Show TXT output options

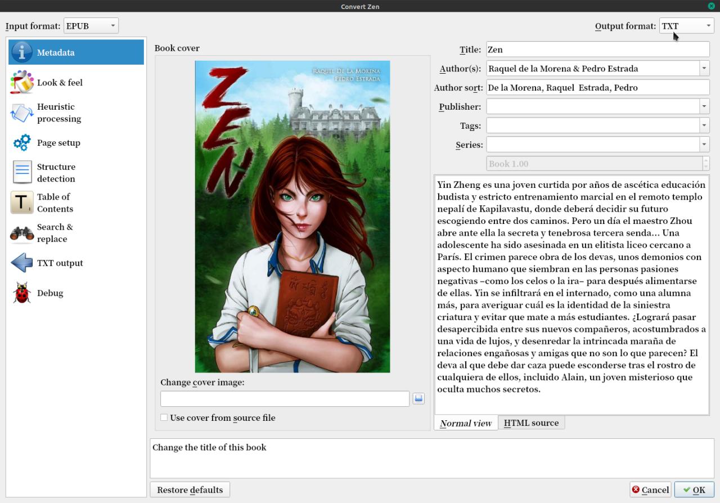pyautogui.click(x=76, y=263)
